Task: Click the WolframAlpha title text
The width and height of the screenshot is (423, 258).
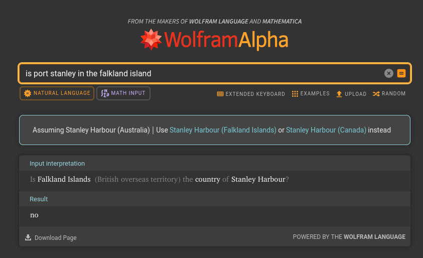Action: pyautogui.click(x=226, y=40)
